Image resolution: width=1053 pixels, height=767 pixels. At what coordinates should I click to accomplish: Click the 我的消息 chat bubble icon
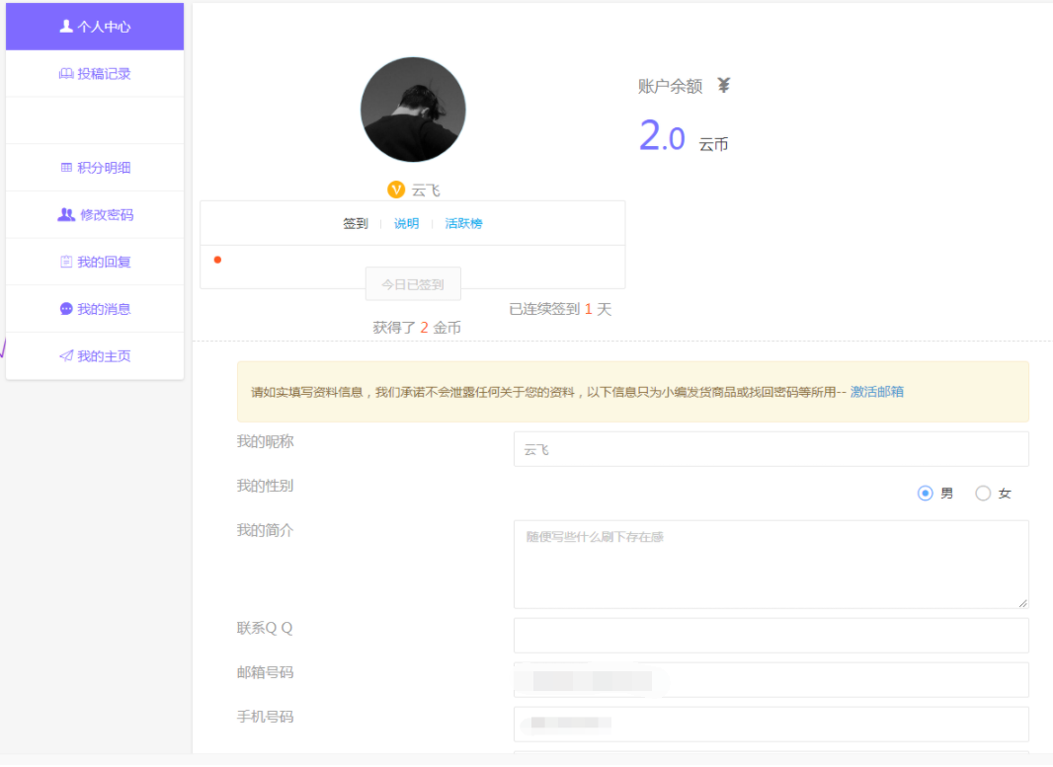(66, 309)
